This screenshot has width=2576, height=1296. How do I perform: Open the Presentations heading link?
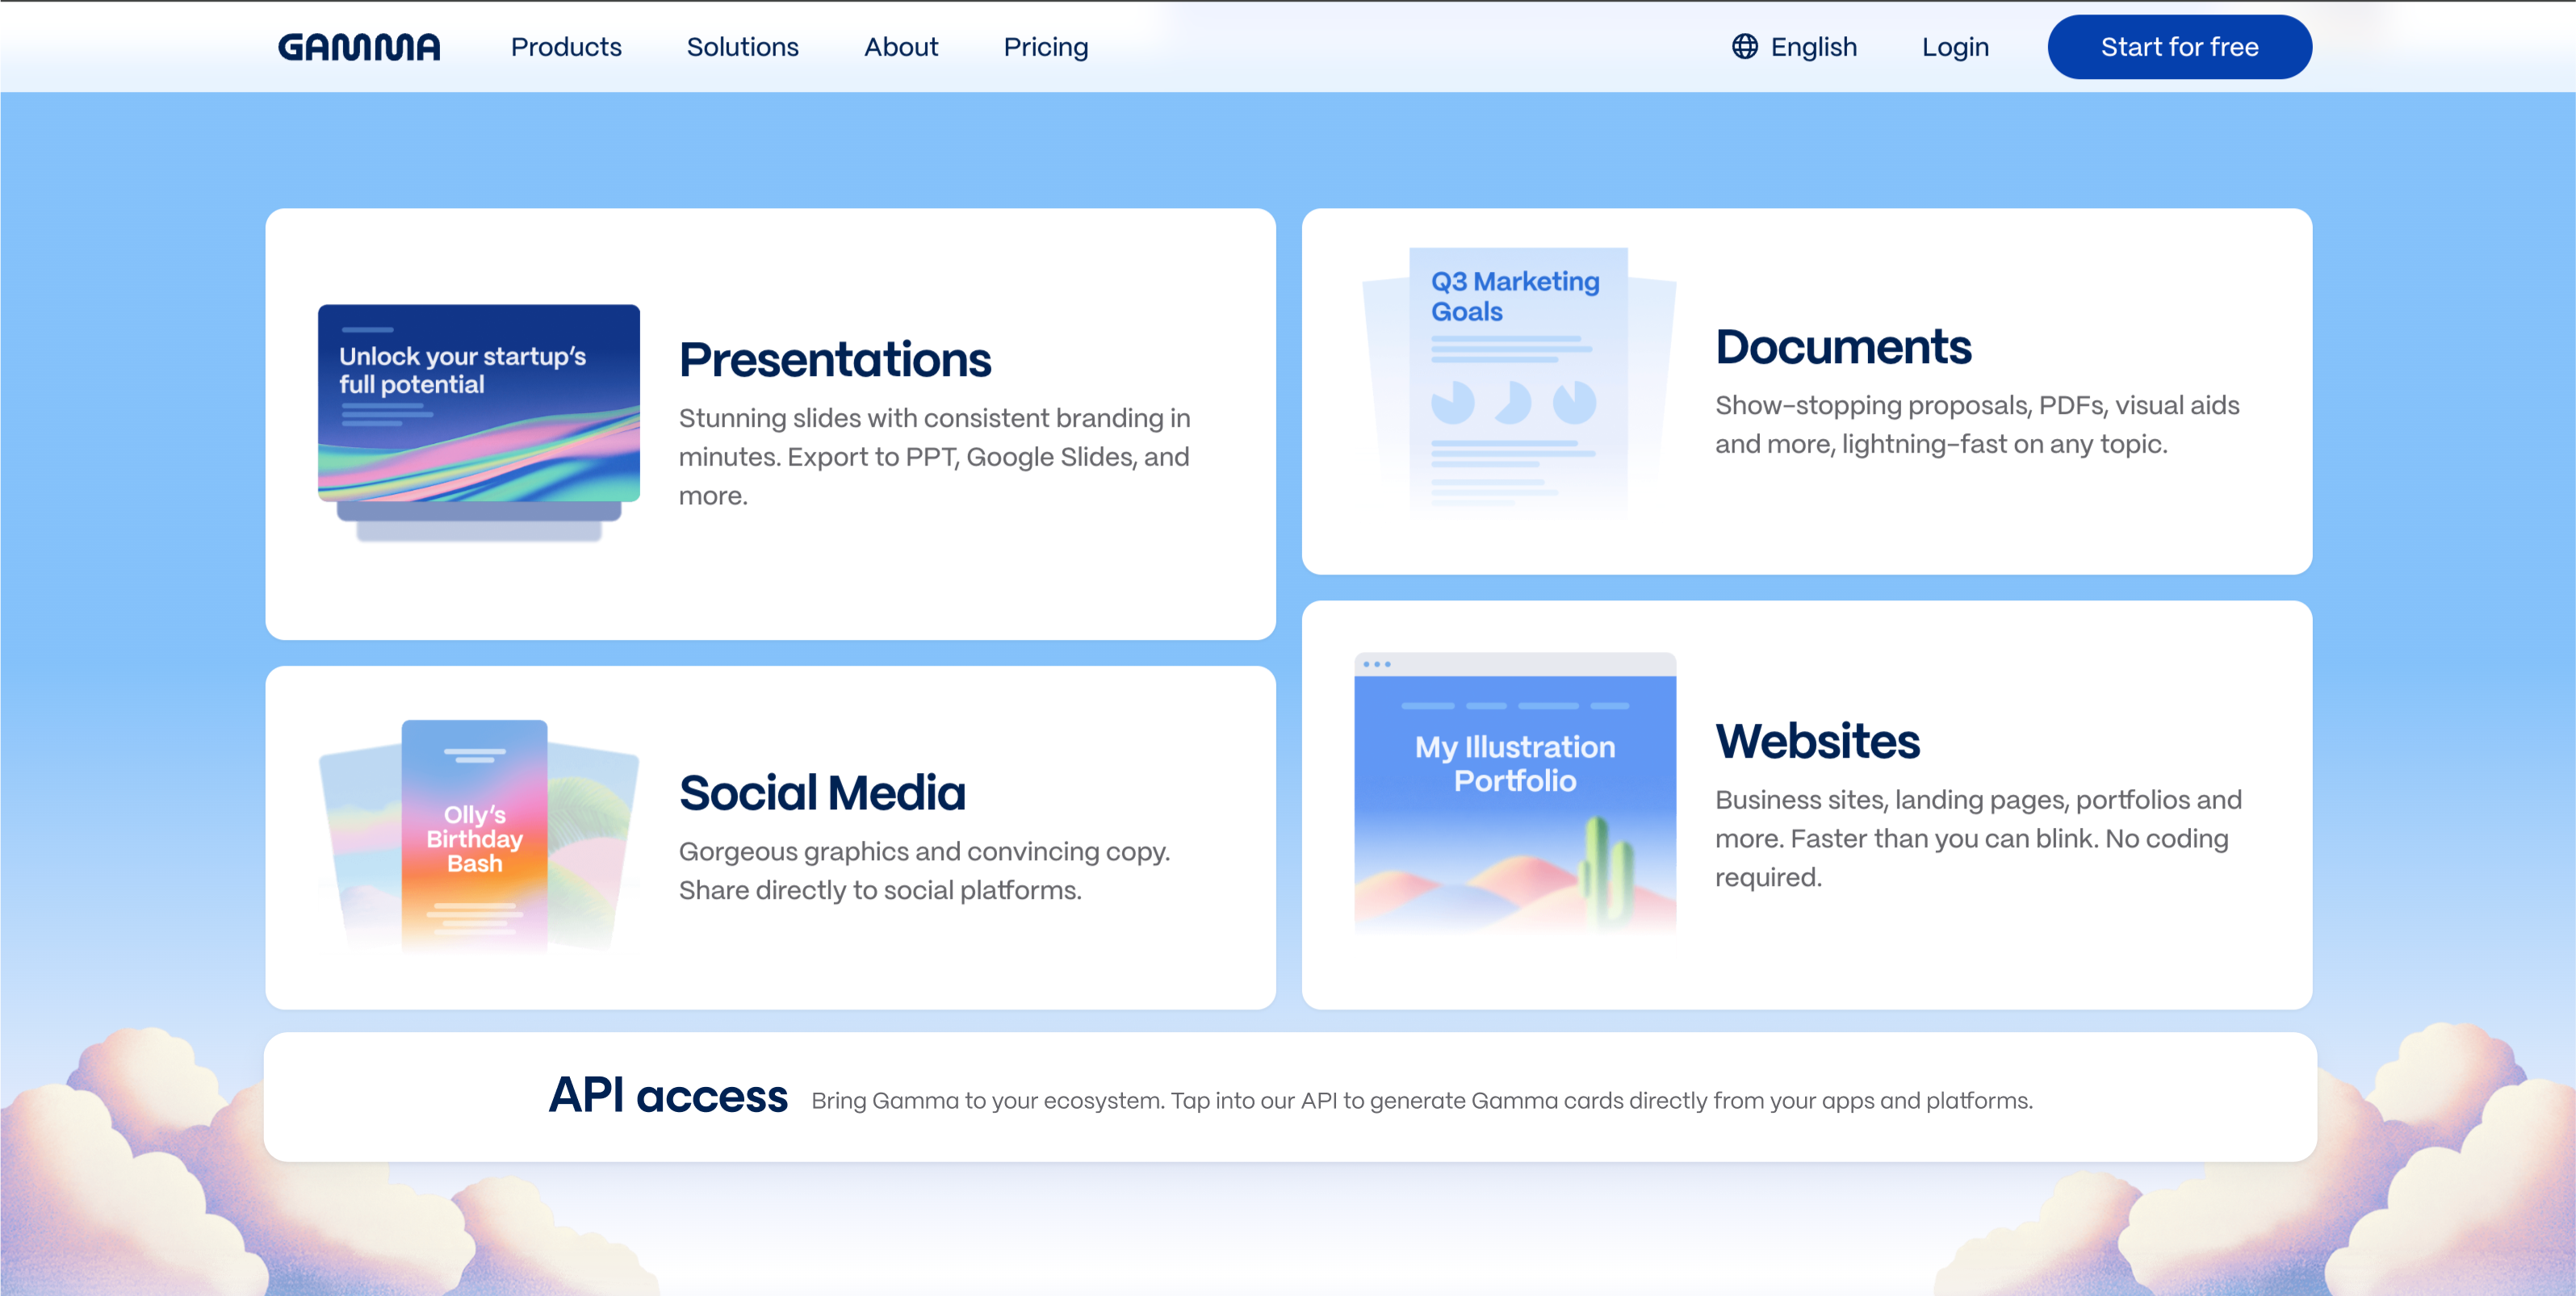click(836, 359)
